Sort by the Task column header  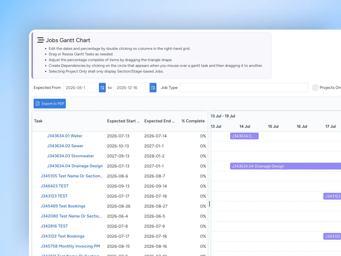[38, 121]
